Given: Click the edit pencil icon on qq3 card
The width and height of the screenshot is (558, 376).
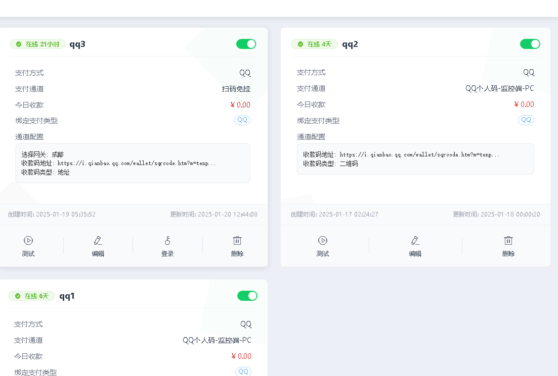Looking at the screenshot, I should (x=98, y=241).
